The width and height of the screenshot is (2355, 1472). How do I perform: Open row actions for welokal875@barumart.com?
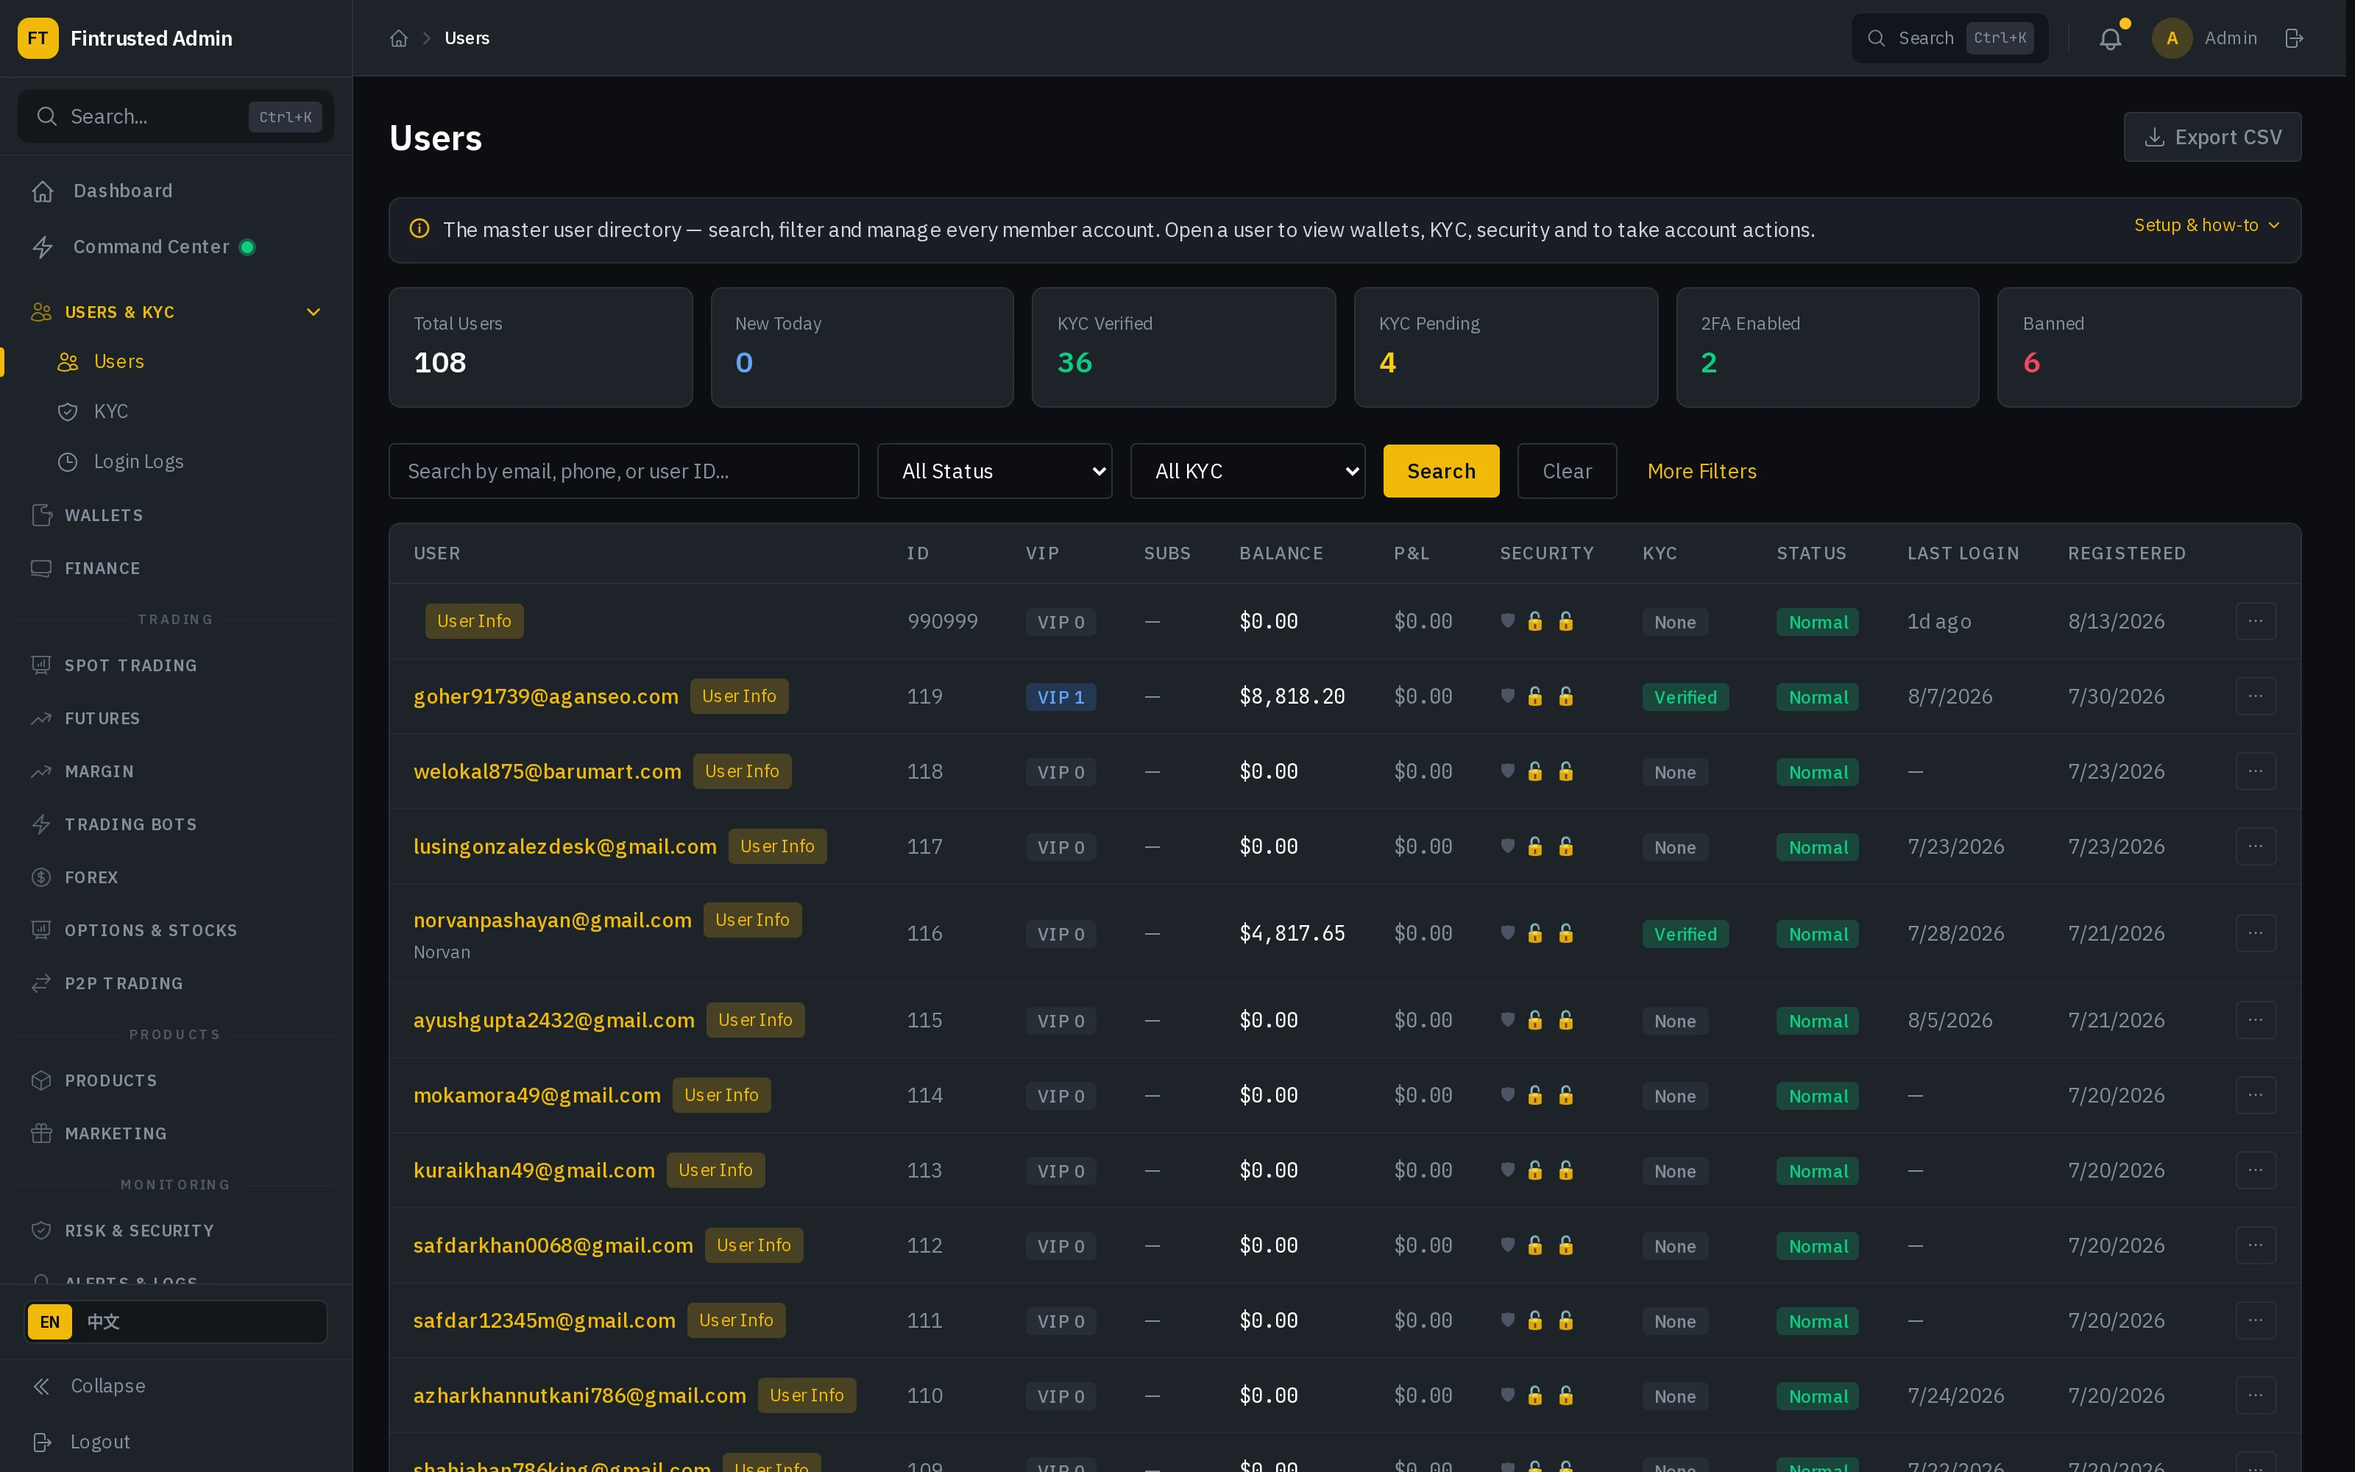tap(2255, 771)
